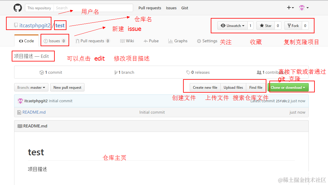Viewport: 328px width, 185px height.
Task: Click the eye icon on Unwatch
Action: 223,25
